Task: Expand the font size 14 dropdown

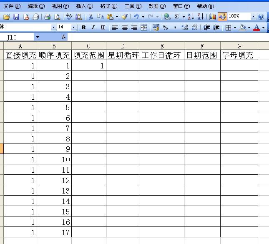Action: click(73, 27)
